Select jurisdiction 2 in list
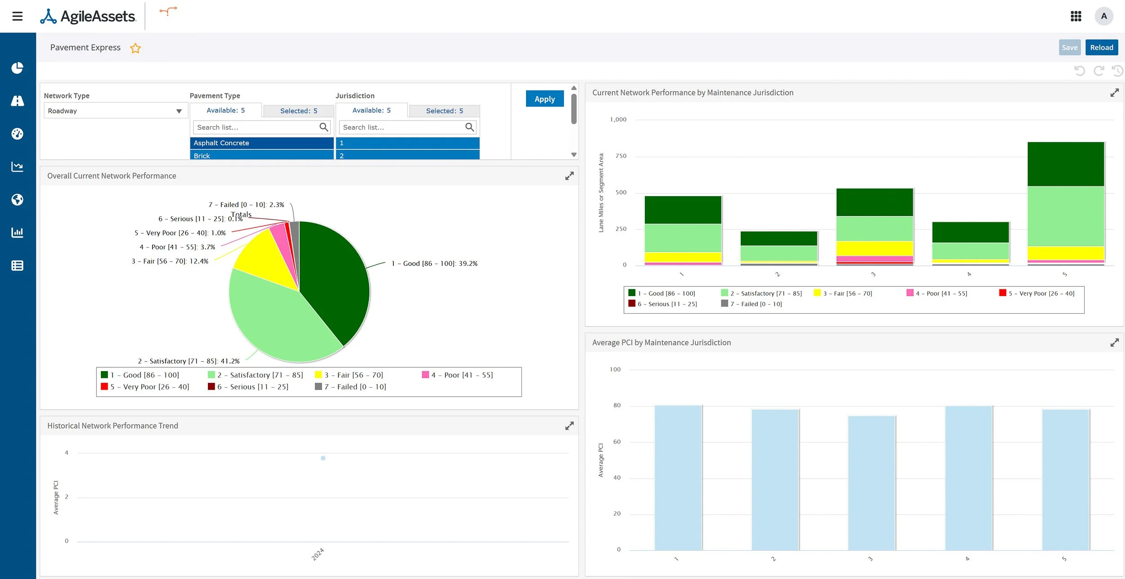 [x=407, y=155]
